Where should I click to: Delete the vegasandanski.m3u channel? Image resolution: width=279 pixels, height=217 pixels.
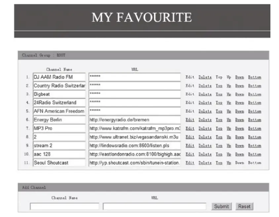click(x=205, y=137)
